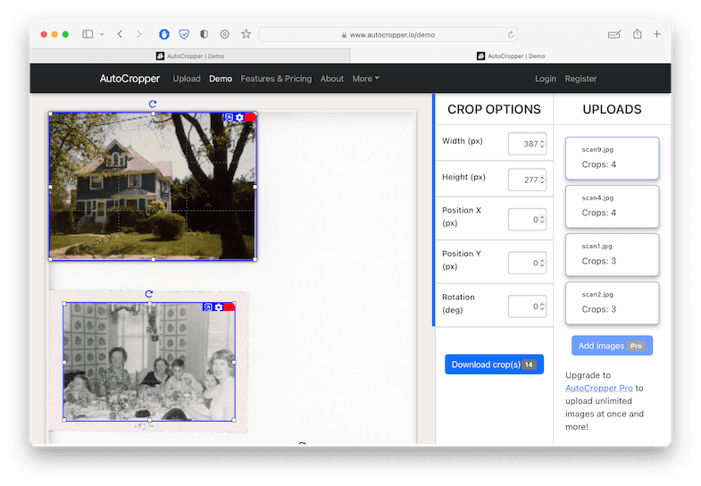Open a new tab with the plus icon
The image size is (701, 486).
[656, 34]
